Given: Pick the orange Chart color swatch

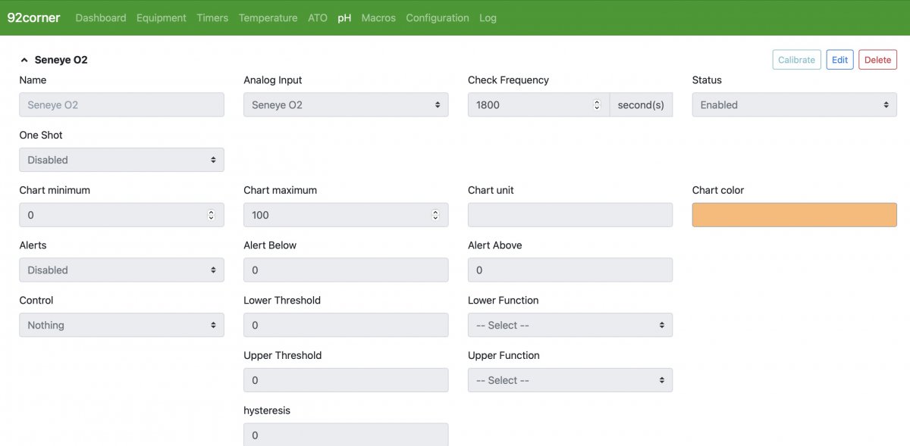Looking at the screenshot, I should point(794,215).
